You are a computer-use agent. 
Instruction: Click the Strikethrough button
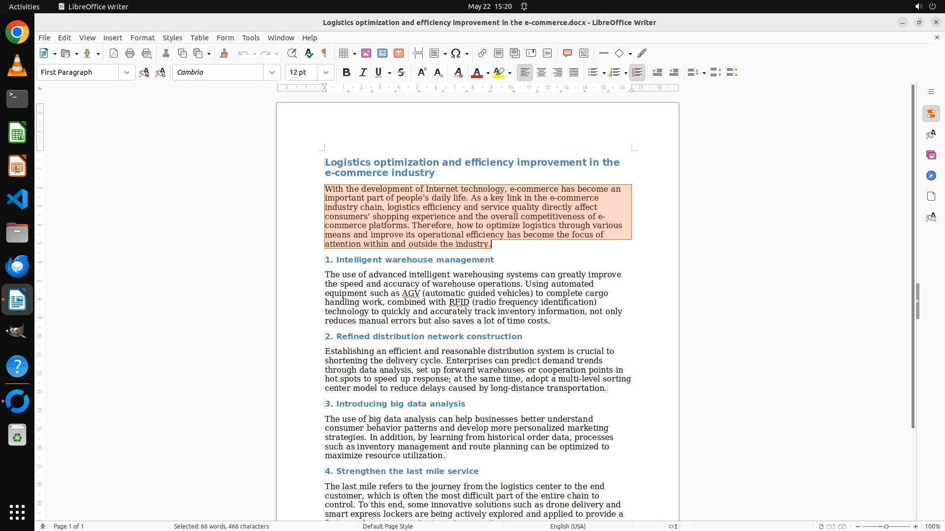401,72
